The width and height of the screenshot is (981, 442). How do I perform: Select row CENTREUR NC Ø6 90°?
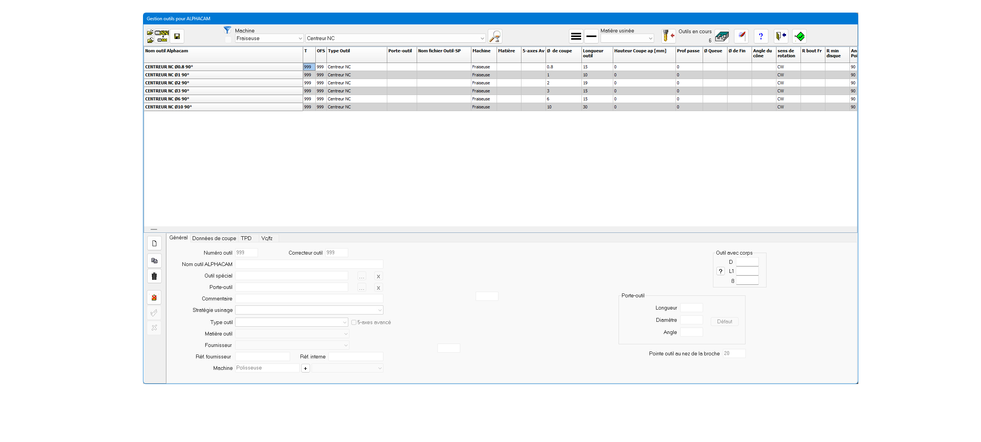(500, 99)
